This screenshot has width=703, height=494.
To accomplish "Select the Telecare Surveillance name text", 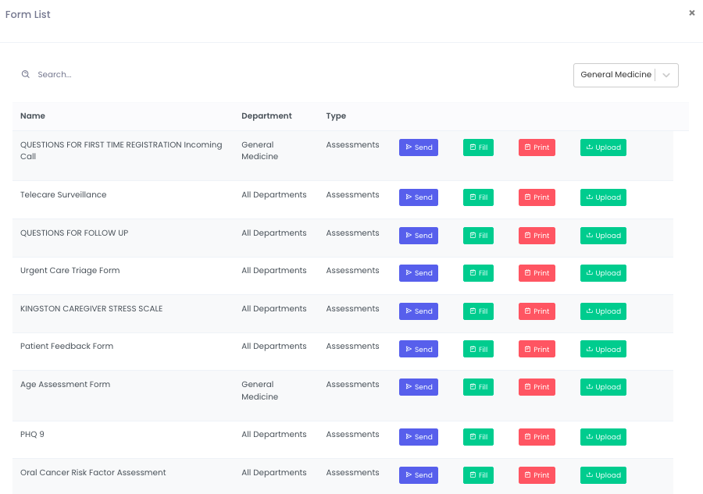I will (63, 195).
